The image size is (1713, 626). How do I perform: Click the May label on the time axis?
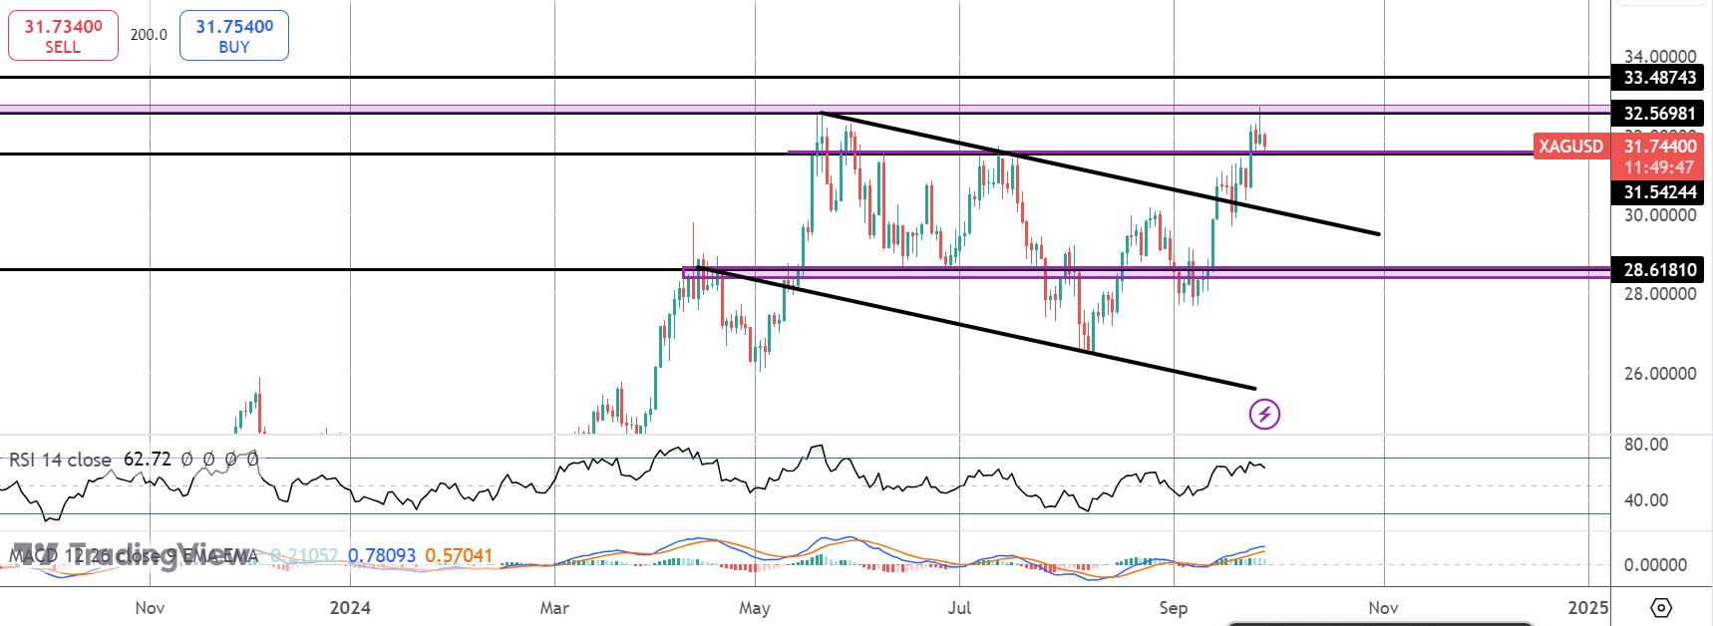(755, 607)
